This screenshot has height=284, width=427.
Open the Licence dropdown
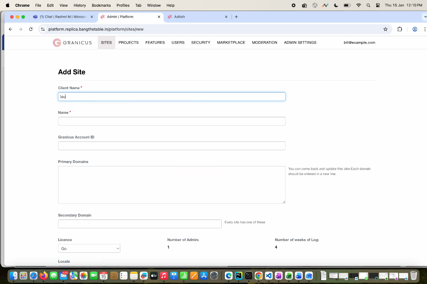89,248
